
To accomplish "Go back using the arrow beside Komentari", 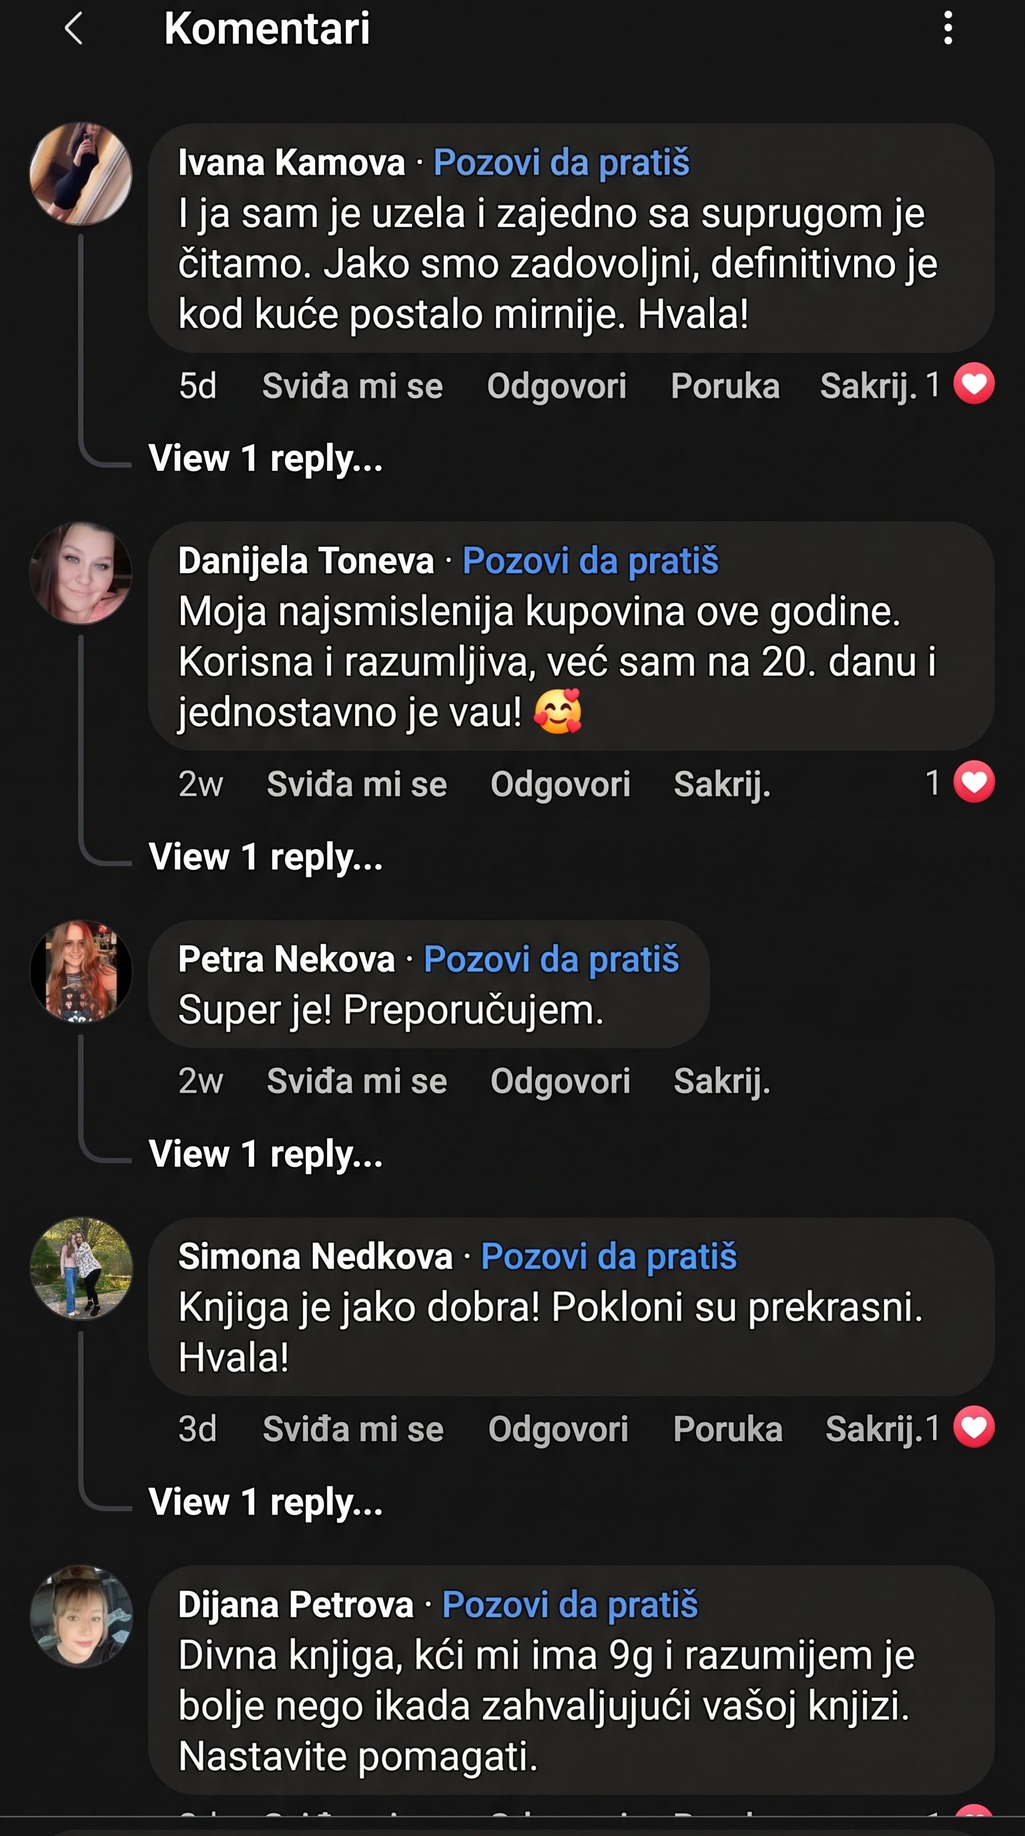I will click(x=74, y=29).
